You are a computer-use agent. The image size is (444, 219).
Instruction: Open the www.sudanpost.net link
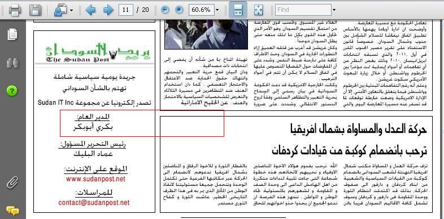tap(95, 179)
